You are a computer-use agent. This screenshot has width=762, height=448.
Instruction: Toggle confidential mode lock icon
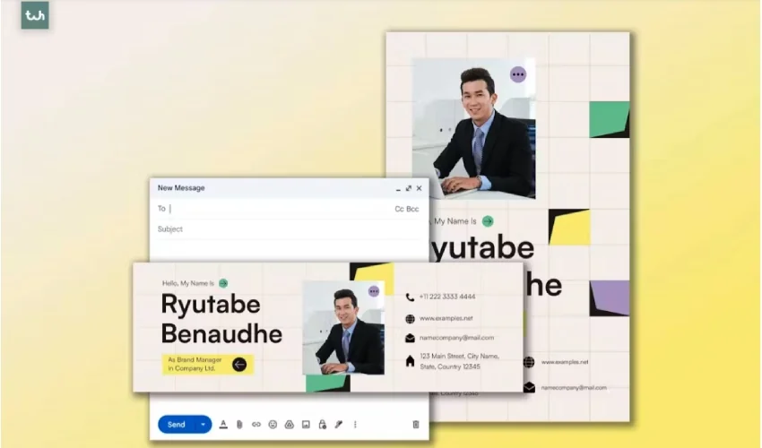322,425
